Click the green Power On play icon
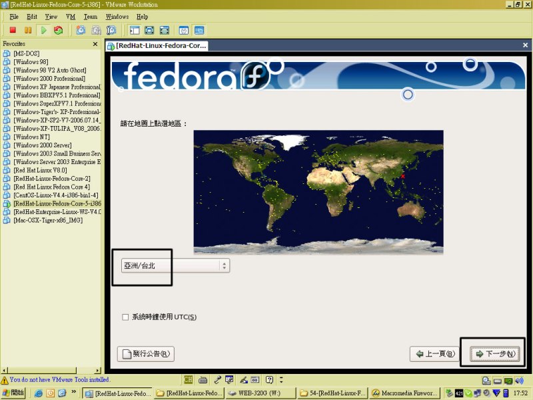The image size is (533, 400). [43, 30]
